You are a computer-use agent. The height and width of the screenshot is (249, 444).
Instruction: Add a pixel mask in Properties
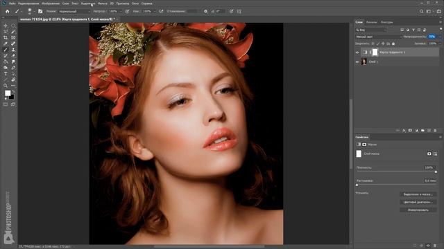point(429,154)
